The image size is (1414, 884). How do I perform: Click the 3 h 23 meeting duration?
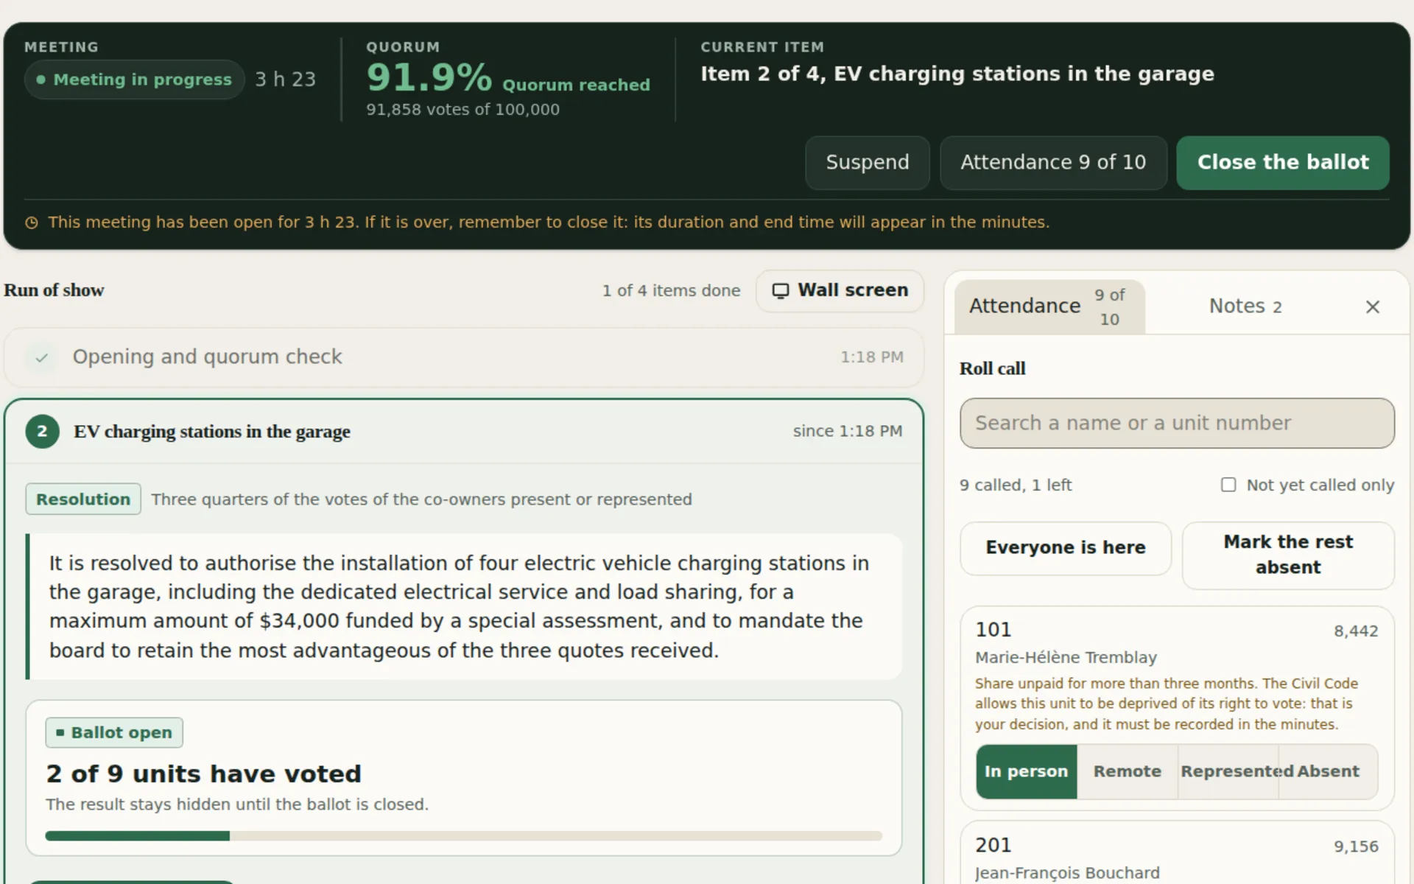285,80
